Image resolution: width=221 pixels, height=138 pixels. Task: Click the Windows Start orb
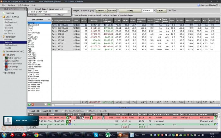tap(4, 135)
